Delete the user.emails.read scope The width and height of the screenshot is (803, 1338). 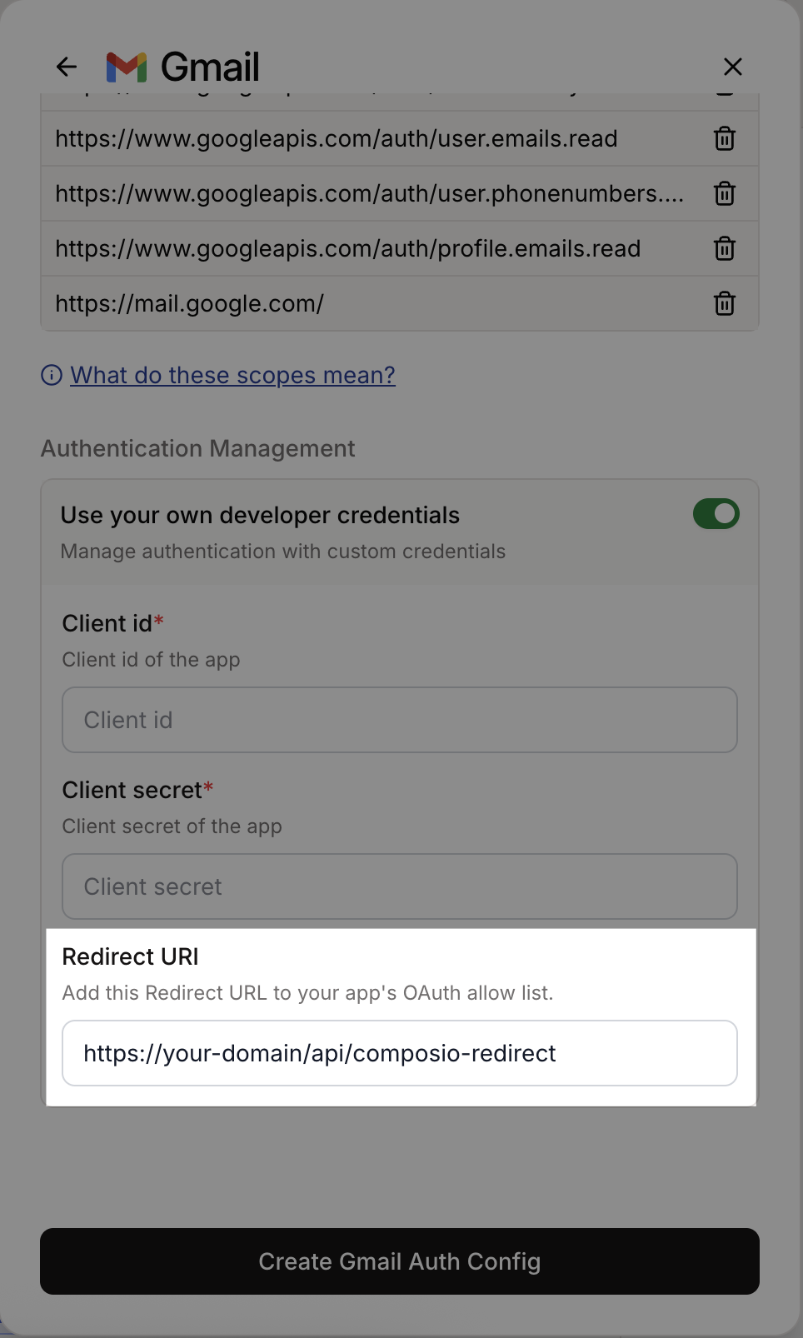pyautogui.click(x=725, y=138)
